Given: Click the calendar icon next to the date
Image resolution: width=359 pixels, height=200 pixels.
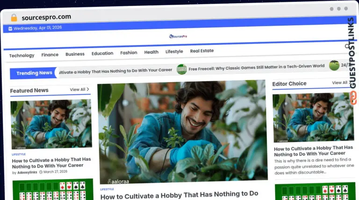Looking at the screenshot, I should [x=10, y=28].
